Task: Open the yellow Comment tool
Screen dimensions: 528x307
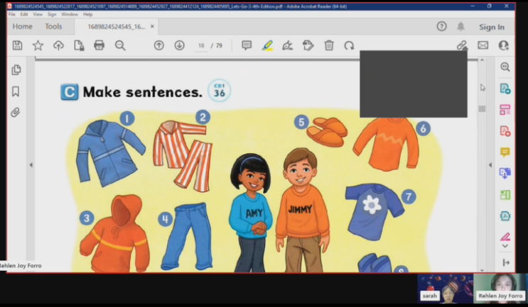Action: pos(505,152)
